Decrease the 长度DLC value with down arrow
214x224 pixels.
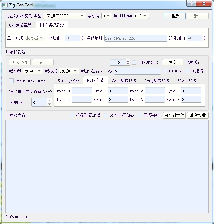[49, 104]
